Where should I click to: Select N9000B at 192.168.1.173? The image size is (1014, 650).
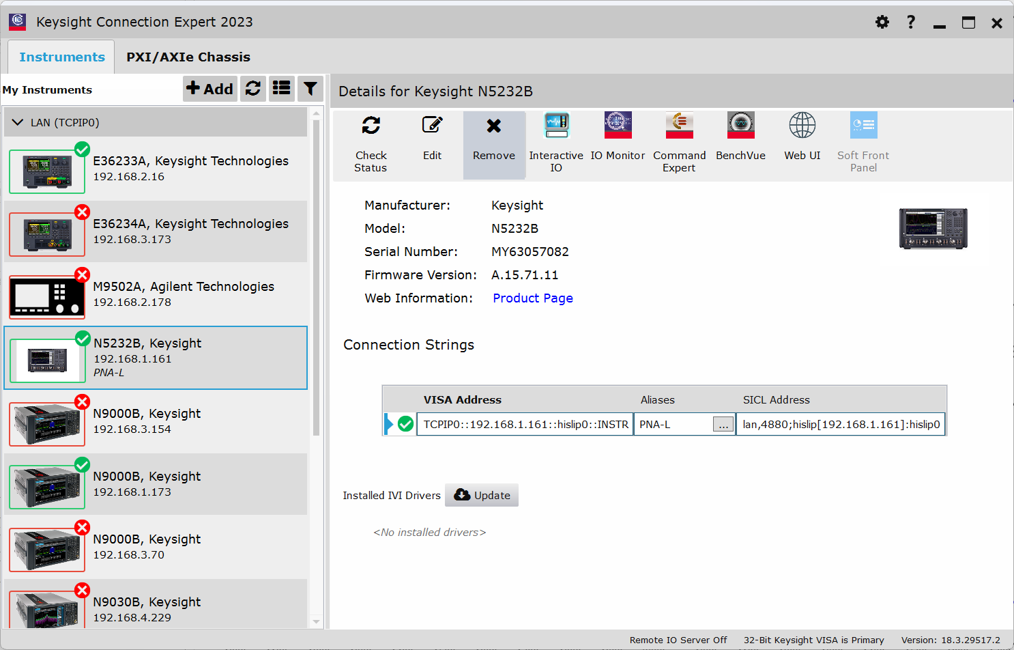[156, 484]
